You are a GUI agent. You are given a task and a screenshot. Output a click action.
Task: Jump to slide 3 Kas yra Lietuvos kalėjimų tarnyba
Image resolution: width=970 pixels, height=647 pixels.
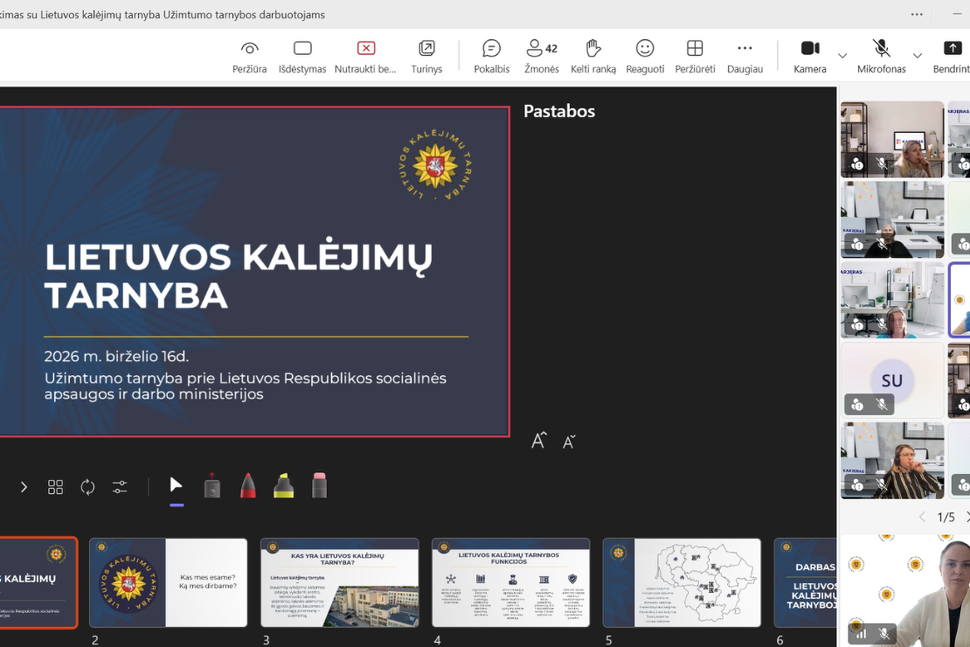(339, 583)
